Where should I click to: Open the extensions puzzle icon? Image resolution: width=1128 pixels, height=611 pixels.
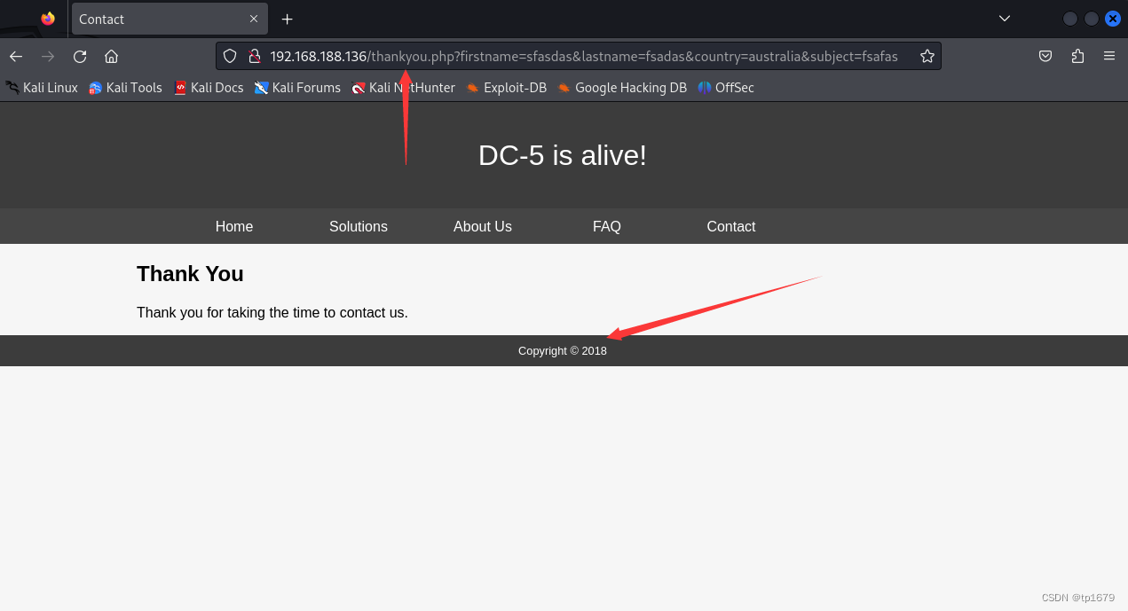pos(1077,57)
